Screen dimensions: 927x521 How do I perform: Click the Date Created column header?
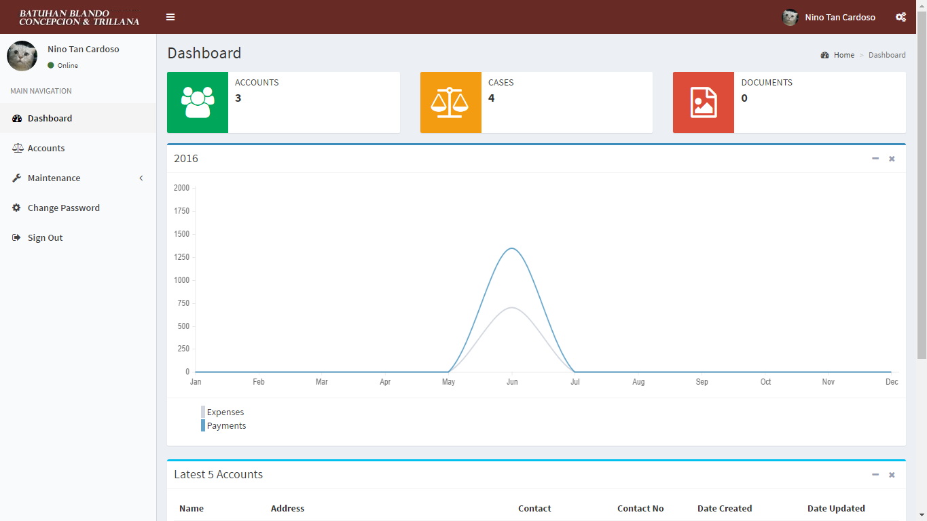tap(725, 508)
